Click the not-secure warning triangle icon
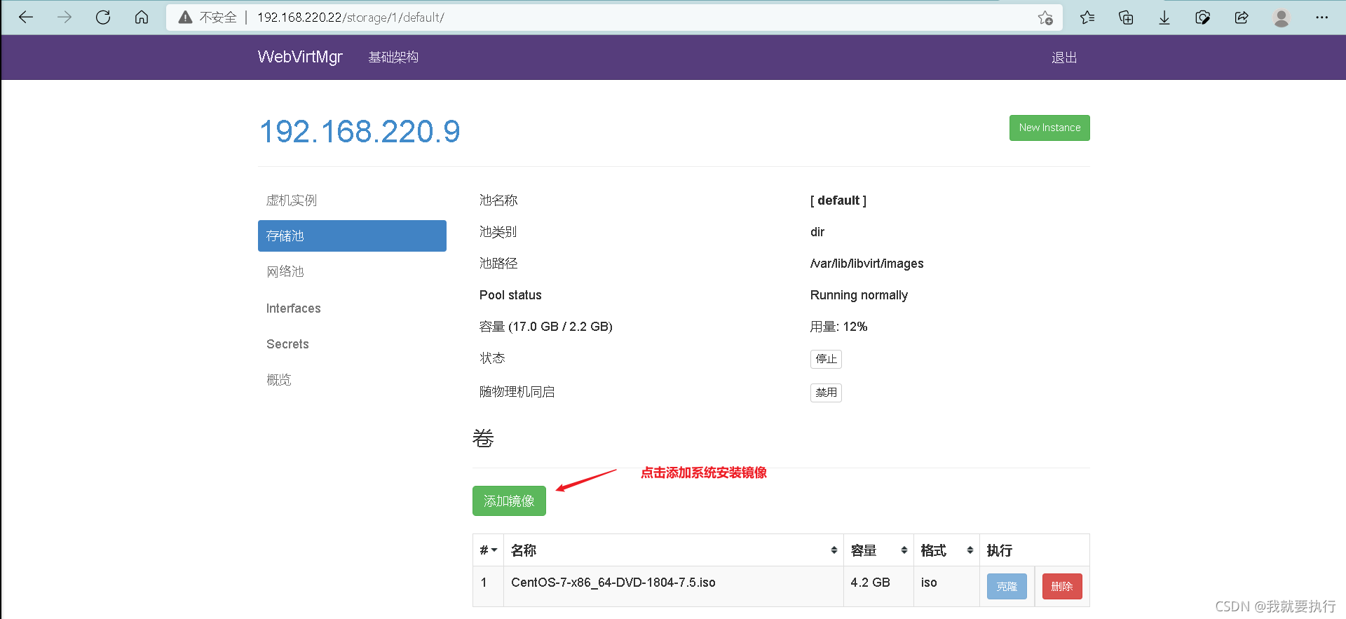1346x619 pixels. tap(185, 18)
